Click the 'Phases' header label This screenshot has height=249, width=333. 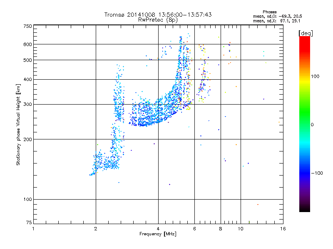[x=269, y=12]
